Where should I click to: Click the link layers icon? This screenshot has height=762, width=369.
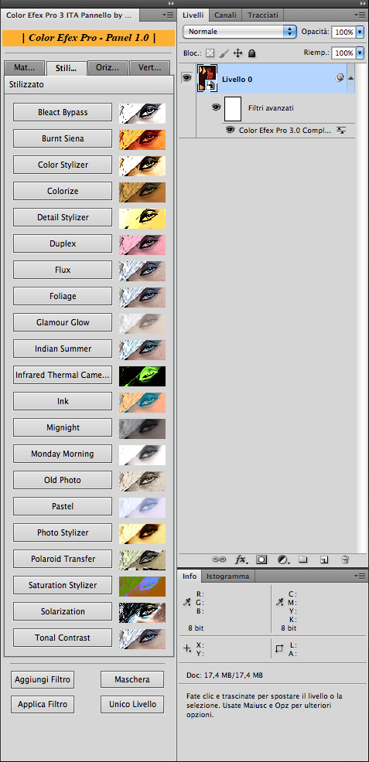pos(219,560)
